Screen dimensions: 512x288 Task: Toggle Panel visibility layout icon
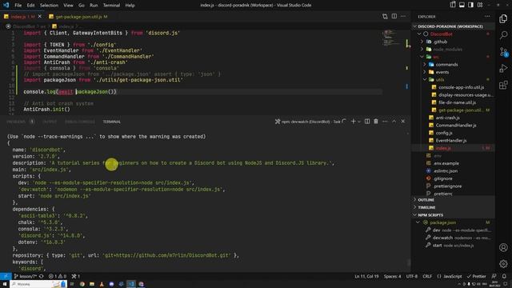tap(462, 5)
